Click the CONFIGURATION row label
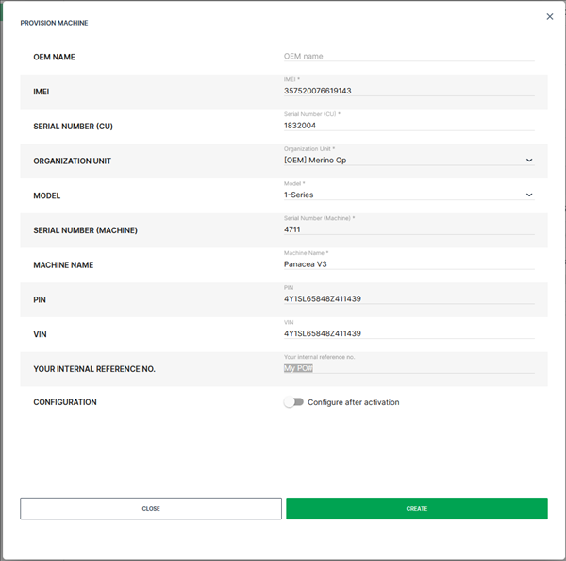The width and height of the screenshot is (566, 561). (x=65, y=402)
